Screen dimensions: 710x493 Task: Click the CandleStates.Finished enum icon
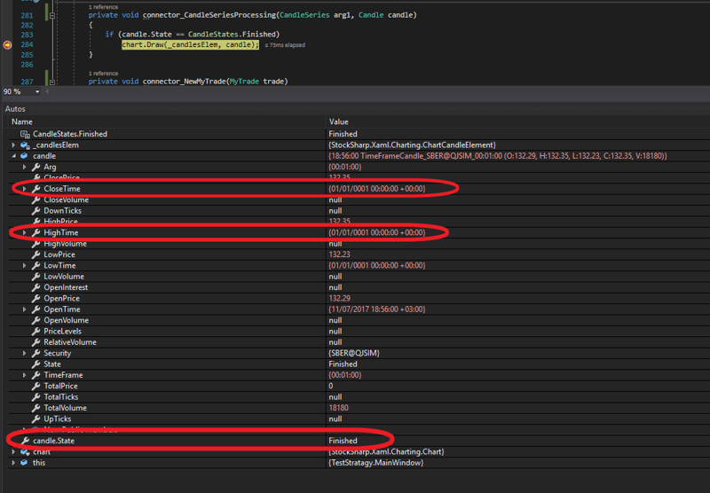[25, 134]
